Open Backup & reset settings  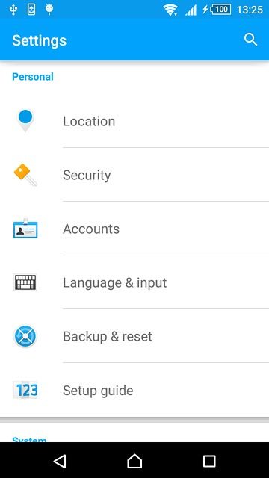(134, 336)
